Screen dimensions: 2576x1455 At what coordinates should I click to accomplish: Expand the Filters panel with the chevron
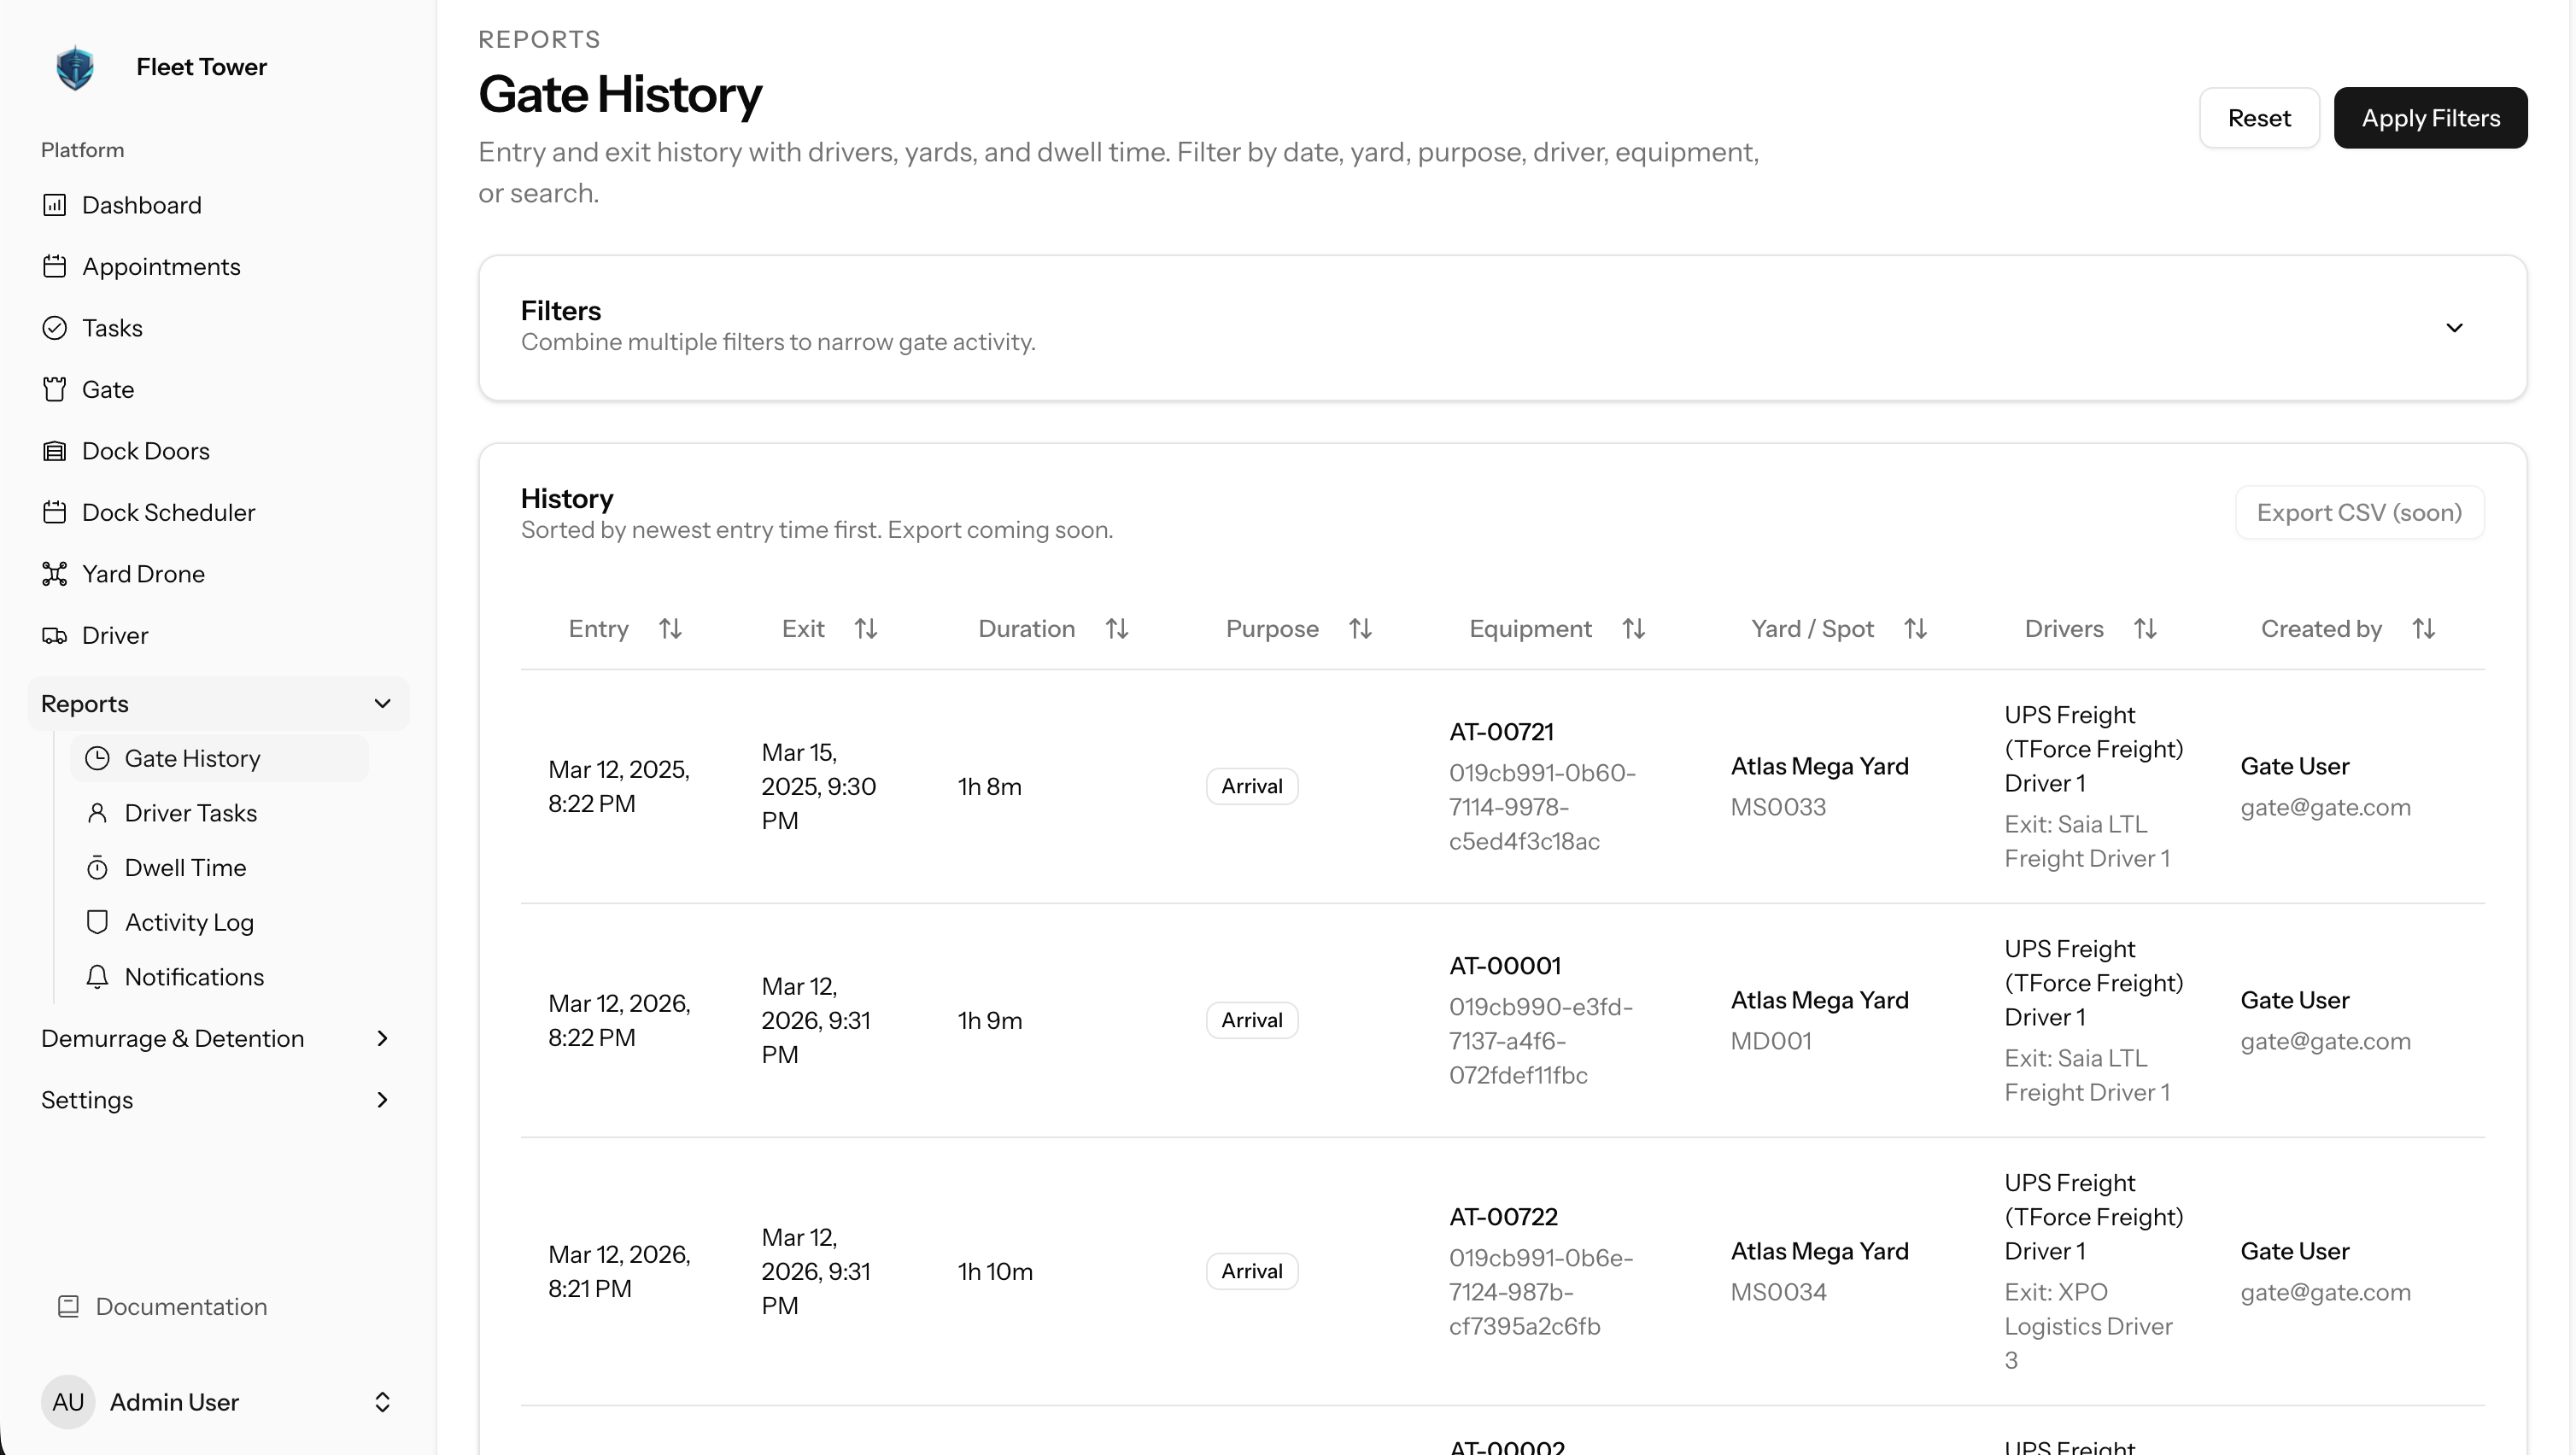click(x=2453, y=328)
